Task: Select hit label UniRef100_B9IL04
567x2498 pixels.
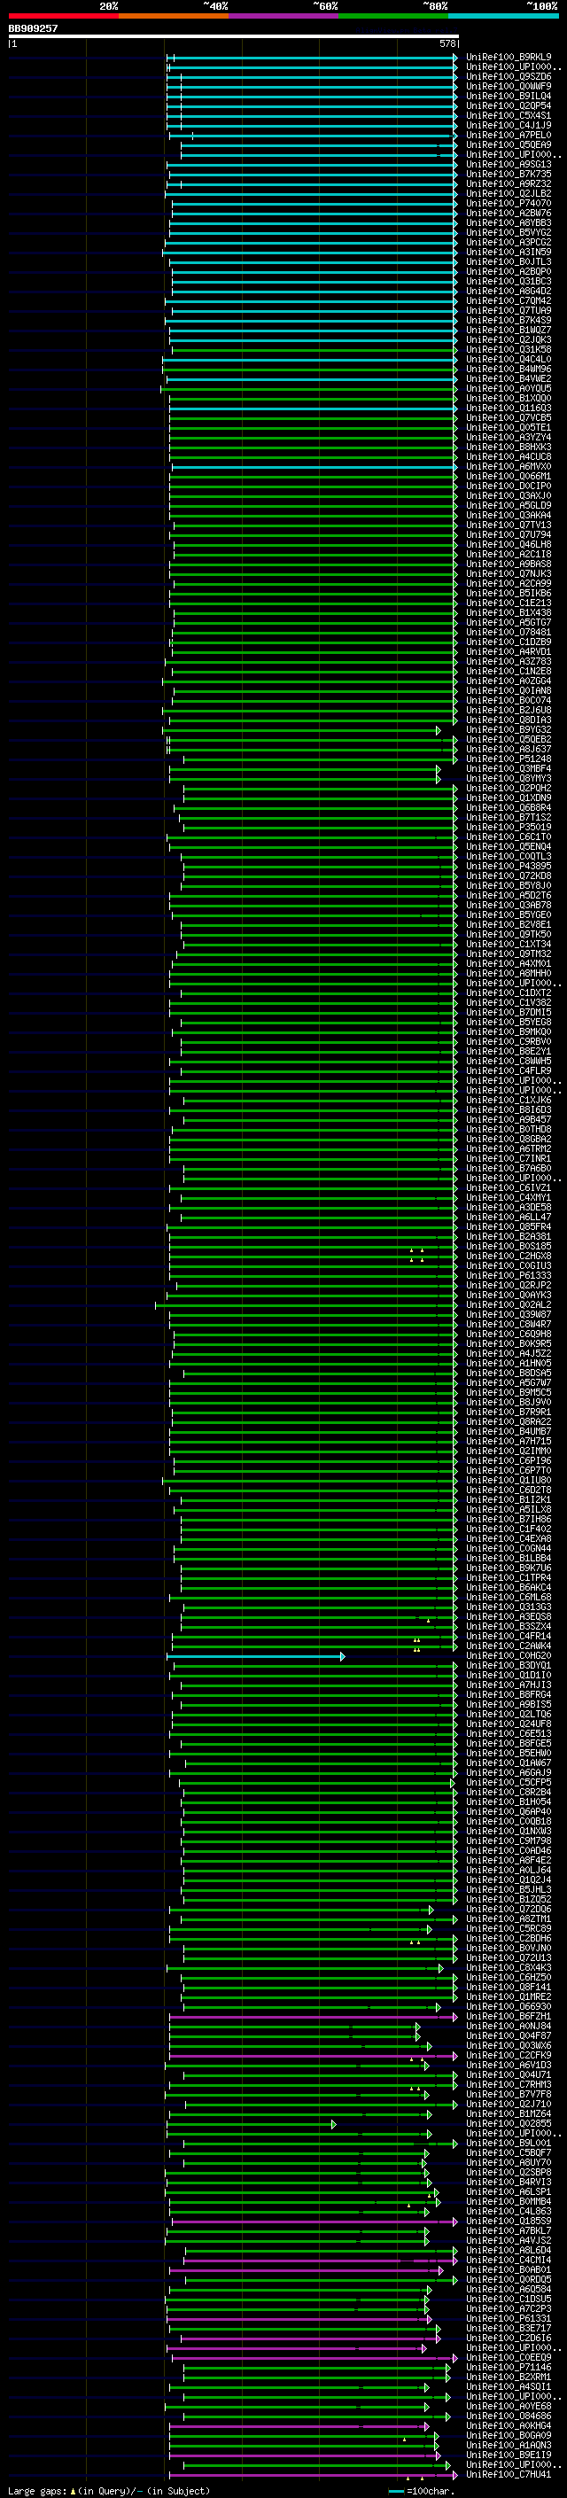Action: pyautogui.click(x=509, y=96)
